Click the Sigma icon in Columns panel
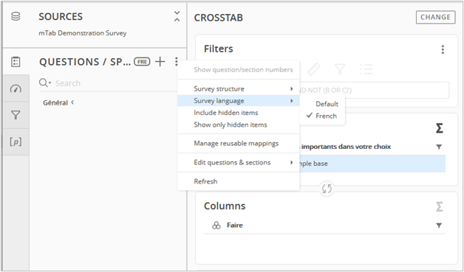Viewport: 464px width, 272px height. [x=440, y=206]
